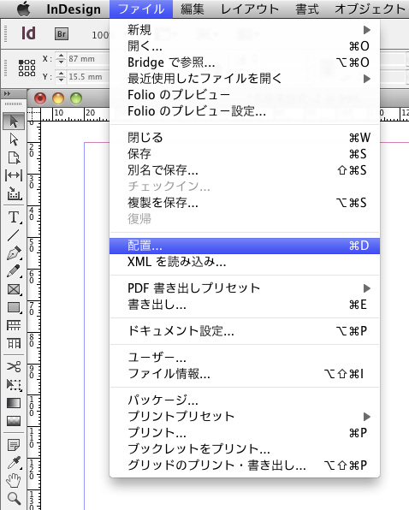Click the Y position stepper
Screen dimensions: 409x510
tap(61, 77)
